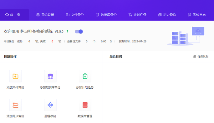Click the 添加同步备份 sync icon
Viewport: 214px width, 123px height.
pos(15,105)
